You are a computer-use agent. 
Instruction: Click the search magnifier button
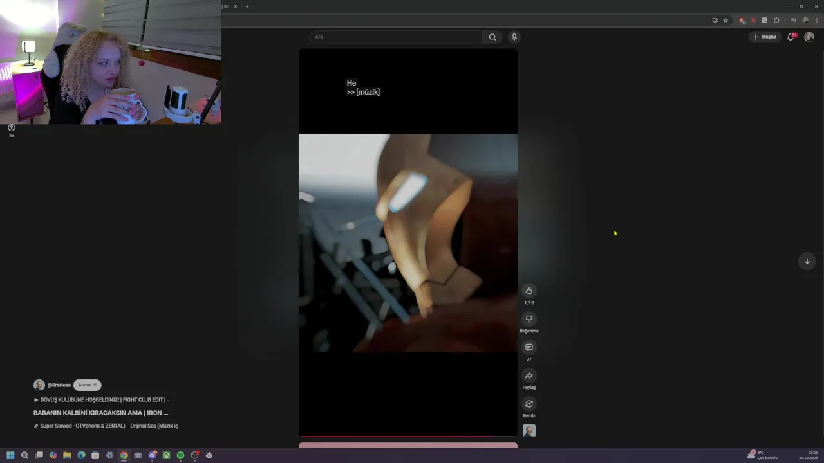click(492, 37)
